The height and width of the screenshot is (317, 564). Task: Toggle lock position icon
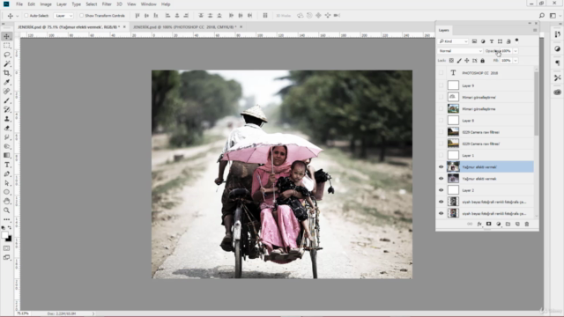(467, 61)
